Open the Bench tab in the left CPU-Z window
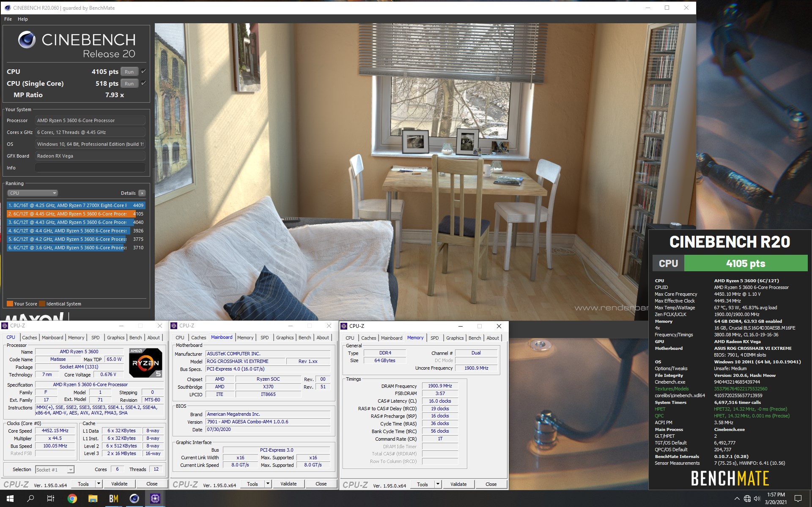Image resolution: width=812 pixels, height=507 pixels. [x=136, y=338]
